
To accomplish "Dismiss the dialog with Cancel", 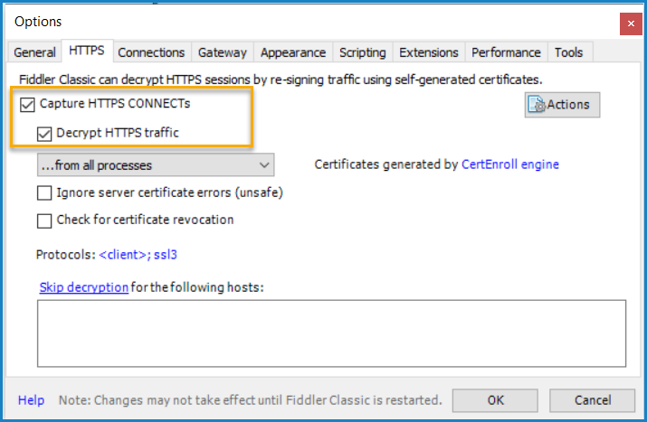I will pyautogui.click(x=593, y=400).
